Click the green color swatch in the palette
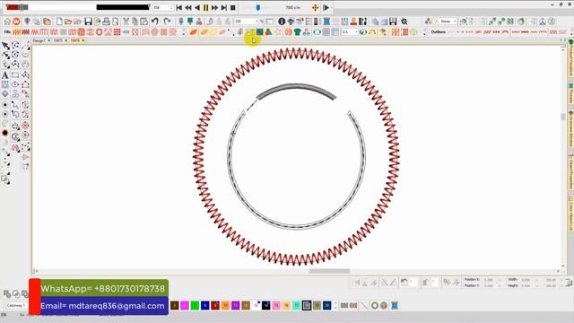574x323 pixels. [195, 305]
